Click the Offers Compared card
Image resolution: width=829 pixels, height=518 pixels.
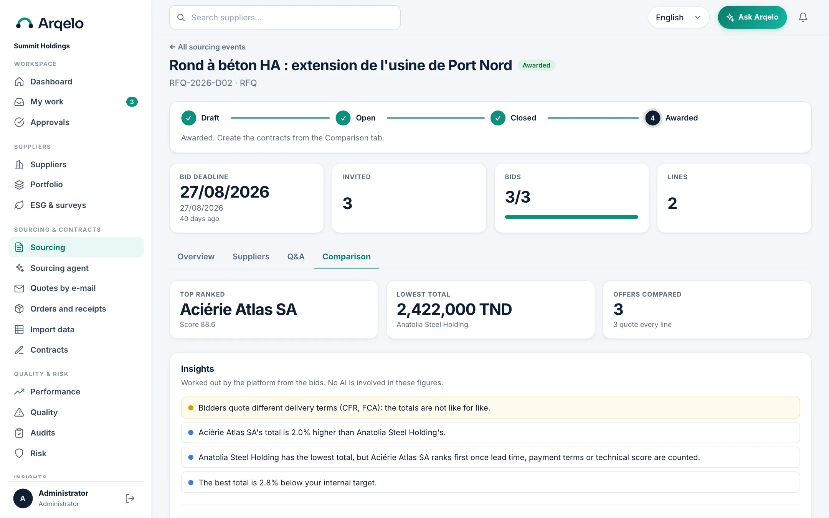[707, 310]
